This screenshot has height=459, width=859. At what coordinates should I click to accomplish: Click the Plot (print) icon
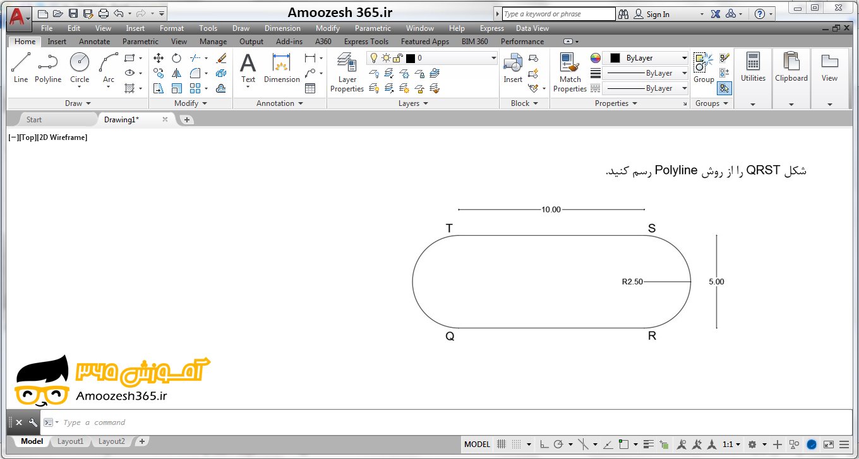104,13
